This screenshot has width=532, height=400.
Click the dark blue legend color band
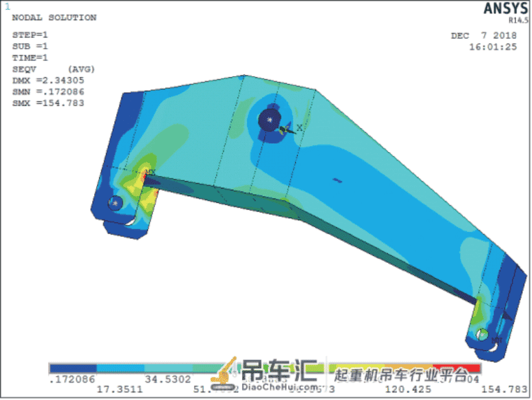(x=73, y=368)
